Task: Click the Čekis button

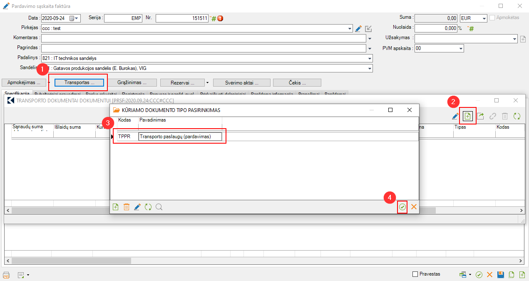Action: click(x=297, y=82)
